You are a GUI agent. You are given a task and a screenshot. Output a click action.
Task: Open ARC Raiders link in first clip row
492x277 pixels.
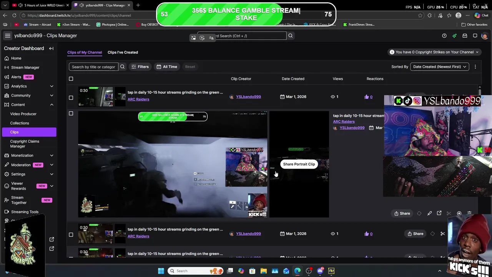(138, 99)
